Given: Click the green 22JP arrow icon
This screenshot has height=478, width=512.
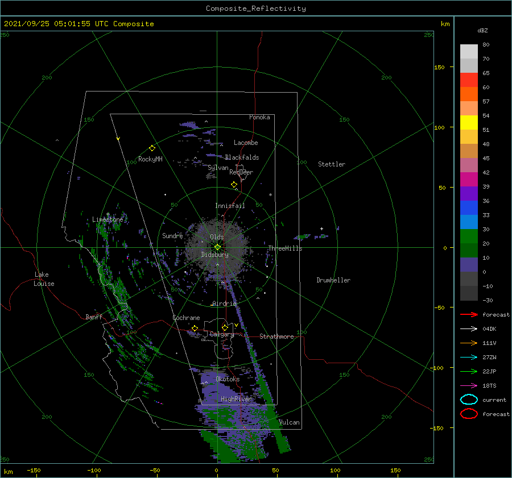Looking at the screenshot, I should (469, 371).
